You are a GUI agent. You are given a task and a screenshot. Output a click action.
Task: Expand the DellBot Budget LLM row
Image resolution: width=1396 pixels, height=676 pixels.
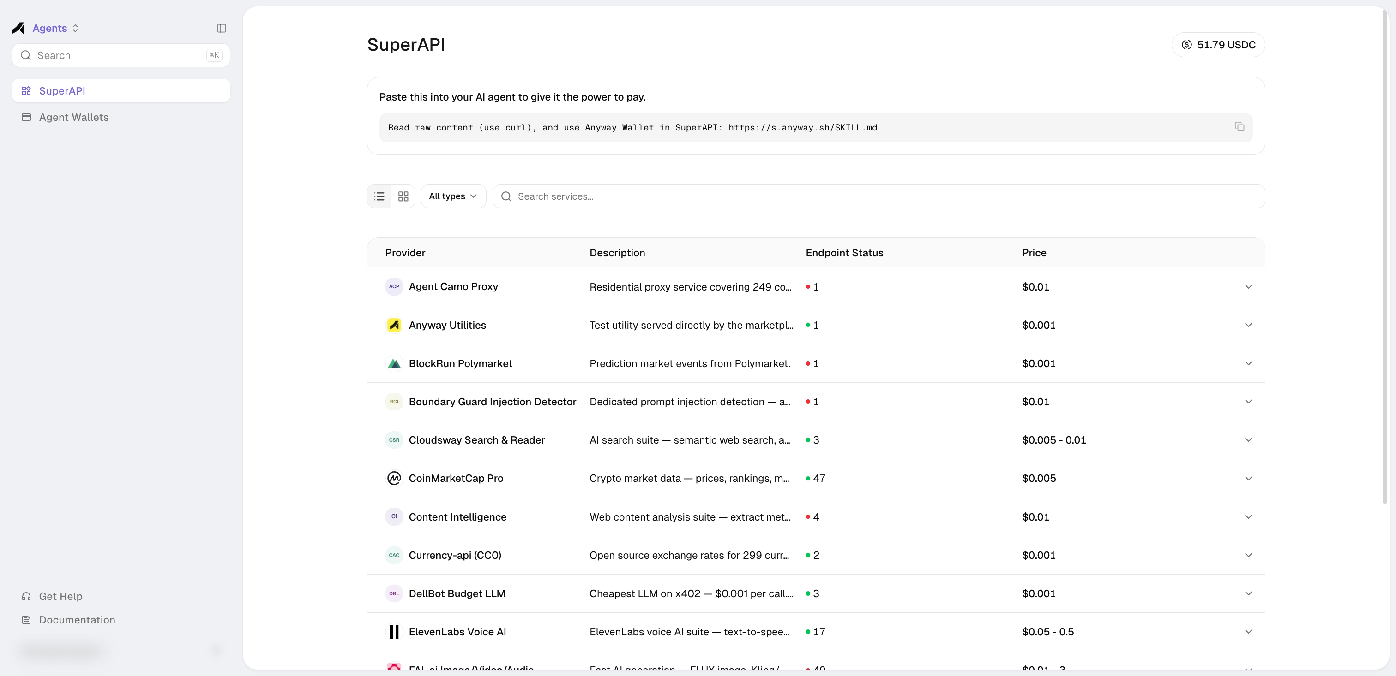point(1248,594)
